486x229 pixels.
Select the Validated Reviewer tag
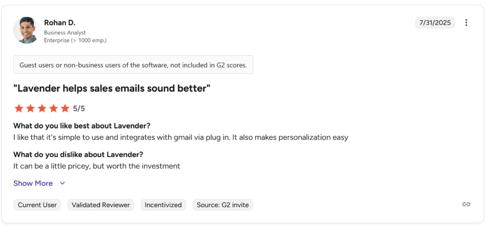[x=101, y=205]
